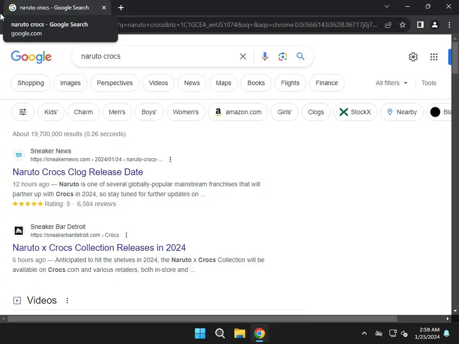Open Chrome three-dot menu
The height and width of the screenshot is (344, 459).
pyautogui.click(x=449, y=25)
